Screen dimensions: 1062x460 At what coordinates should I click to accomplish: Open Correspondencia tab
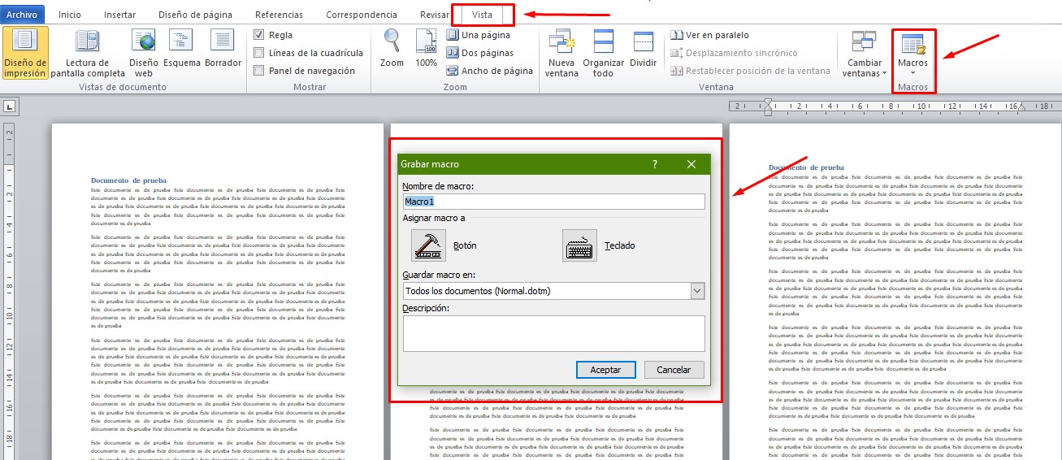tap(362, 15)
